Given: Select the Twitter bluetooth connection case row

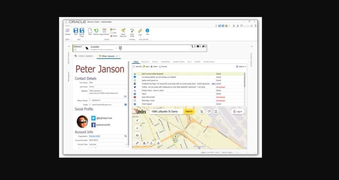Looking at the screenshot, I should (188, 87).
